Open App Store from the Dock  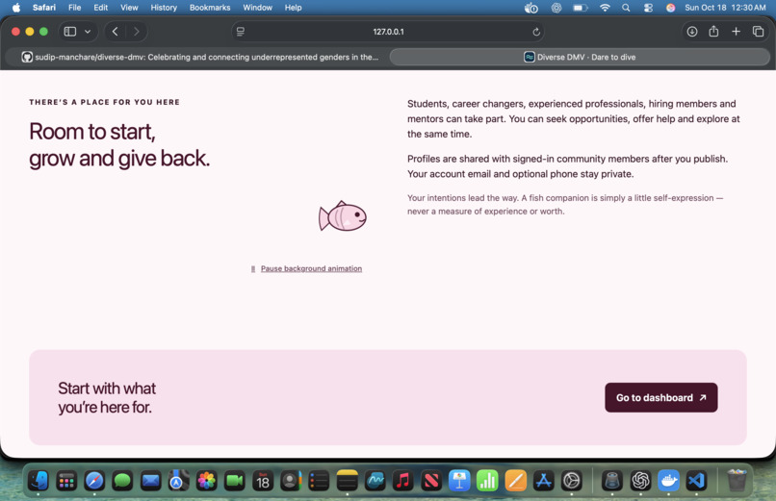(x=543, y=480)
